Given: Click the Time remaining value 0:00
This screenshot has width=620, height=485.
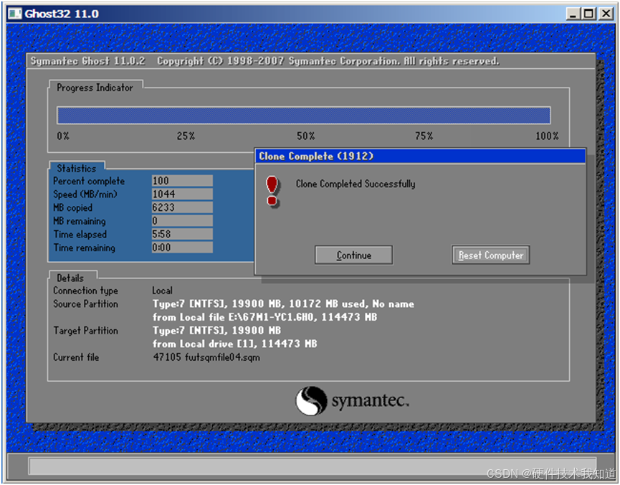Looking at the screenshot, I should point(182,248).
